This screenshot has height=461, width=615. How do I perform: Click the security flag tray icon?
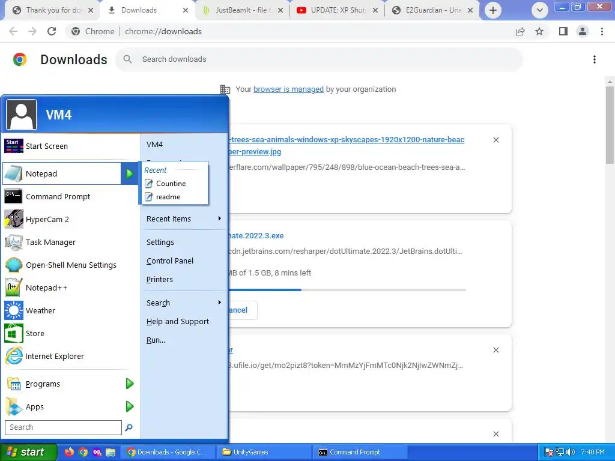point(549,452)
